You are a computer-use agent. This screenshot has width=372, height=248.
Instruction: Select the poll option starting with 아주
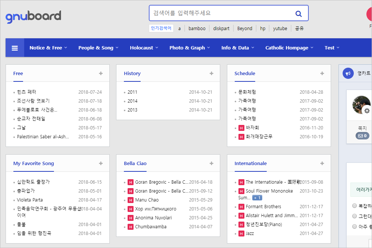(355, 226)
